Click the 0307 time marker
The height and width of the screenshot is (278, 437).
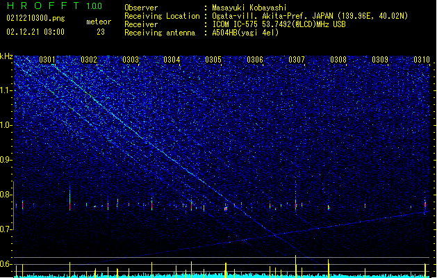click(x=297, y=60)
